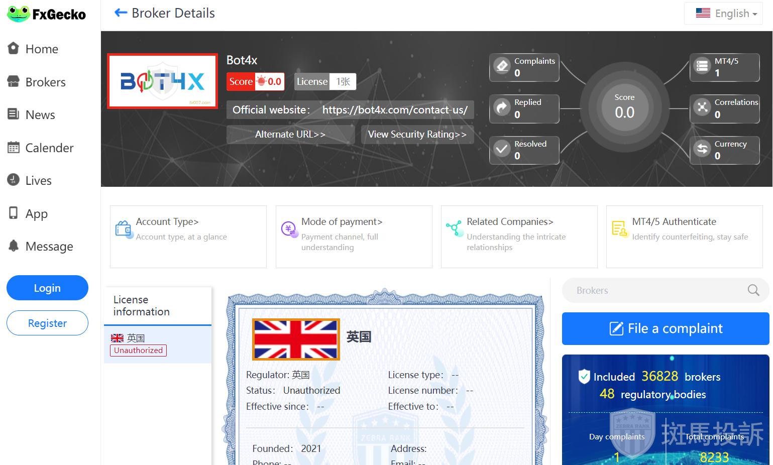Click the Correlations icon
Image resolution: width=773 pixels, height=465 pixels.
(x=702, y=108)
